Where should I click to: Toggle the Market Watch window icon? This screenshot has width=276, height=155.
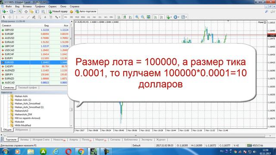pos(20,12)
